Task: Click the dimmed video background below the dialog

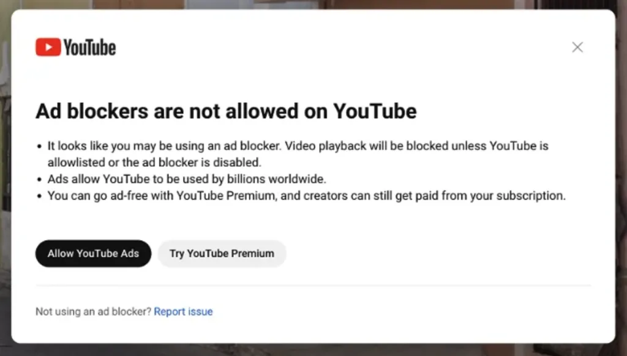Action: 313,350
